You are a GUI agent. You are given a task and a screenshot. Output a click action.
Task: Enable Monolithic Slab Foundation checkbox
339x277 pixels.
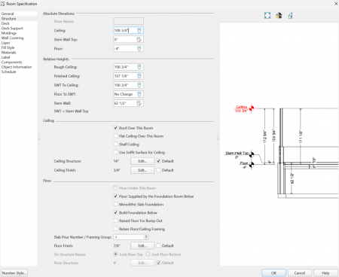pos(115,204)
